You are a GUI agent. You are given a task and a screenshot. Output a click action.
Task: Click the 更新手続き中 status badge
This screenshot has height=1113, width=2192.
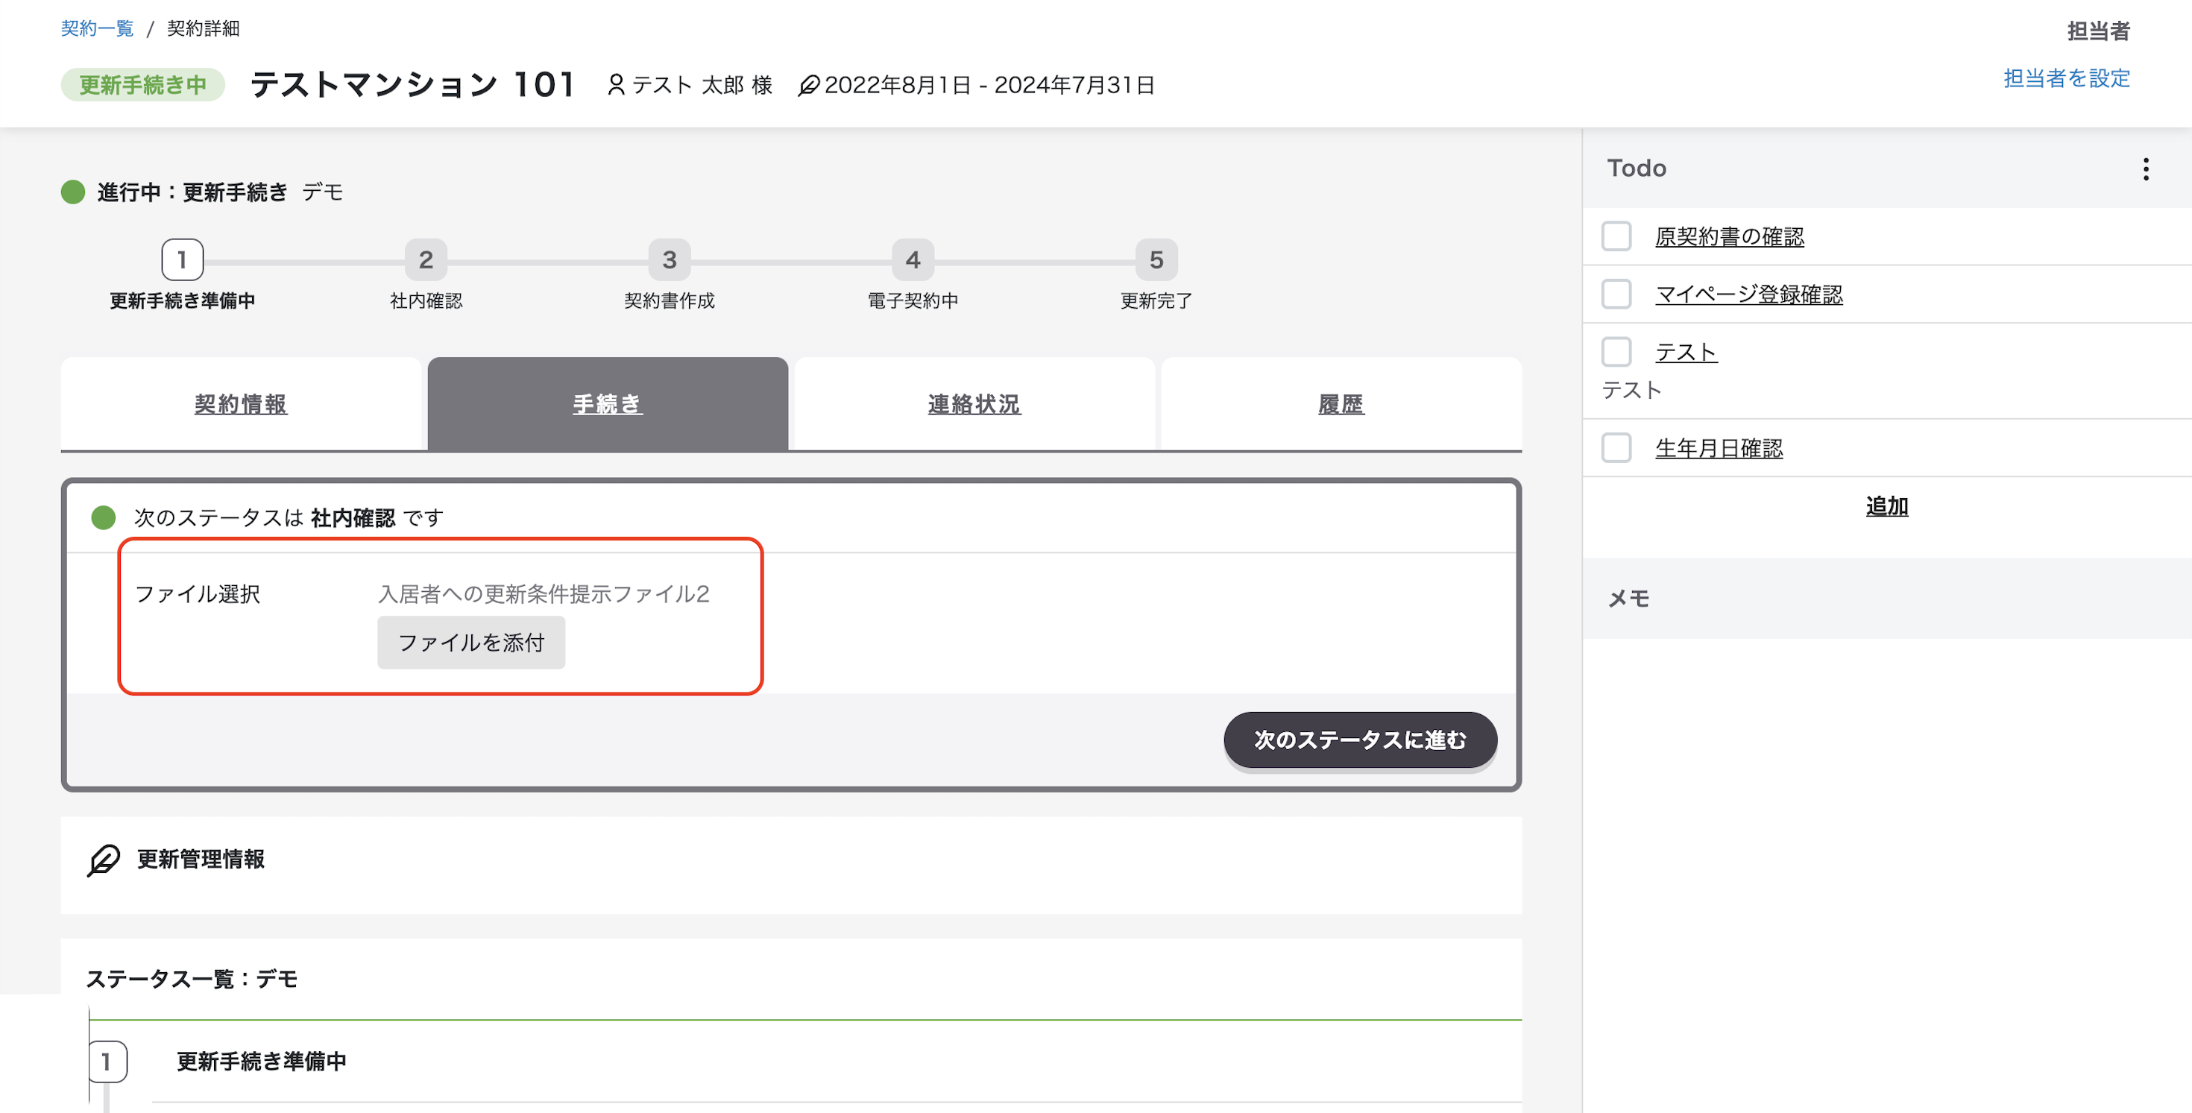coord(143,85)
